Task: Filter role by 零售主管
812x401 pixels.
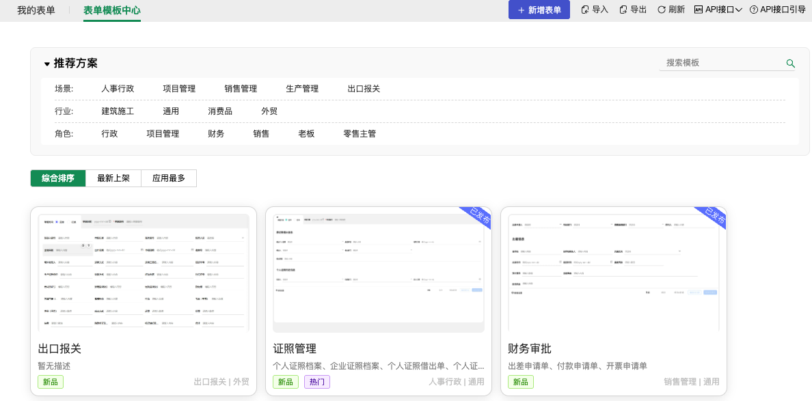Action: point(360,133)
